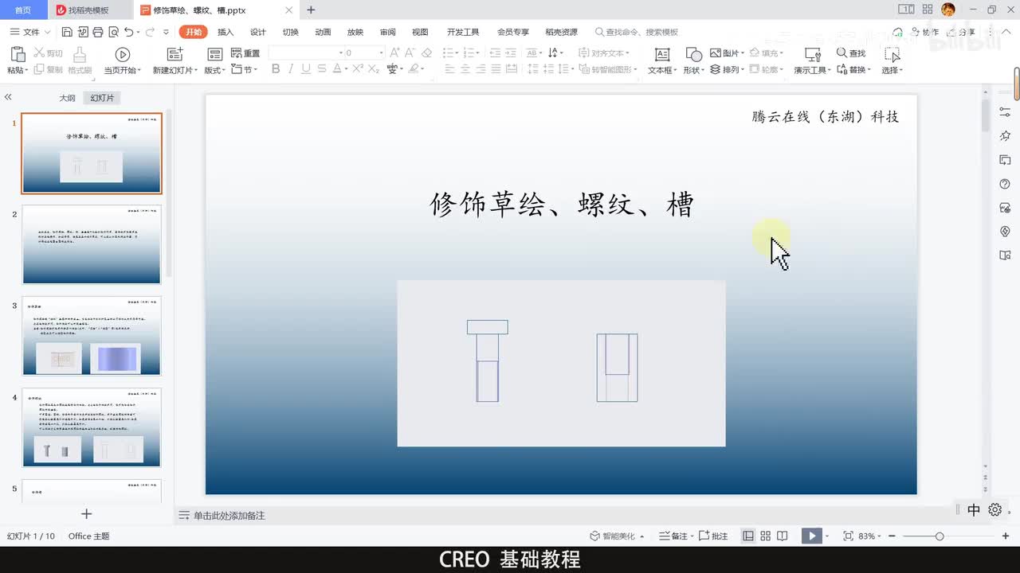Click the Find (查找) button
Viewport: 1020px width, 573px height.
[x=850, y=53]
